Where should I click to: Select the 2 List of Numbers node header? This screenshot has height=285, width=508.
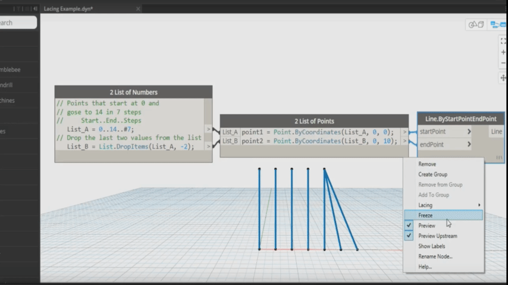(x=133, y=92)
